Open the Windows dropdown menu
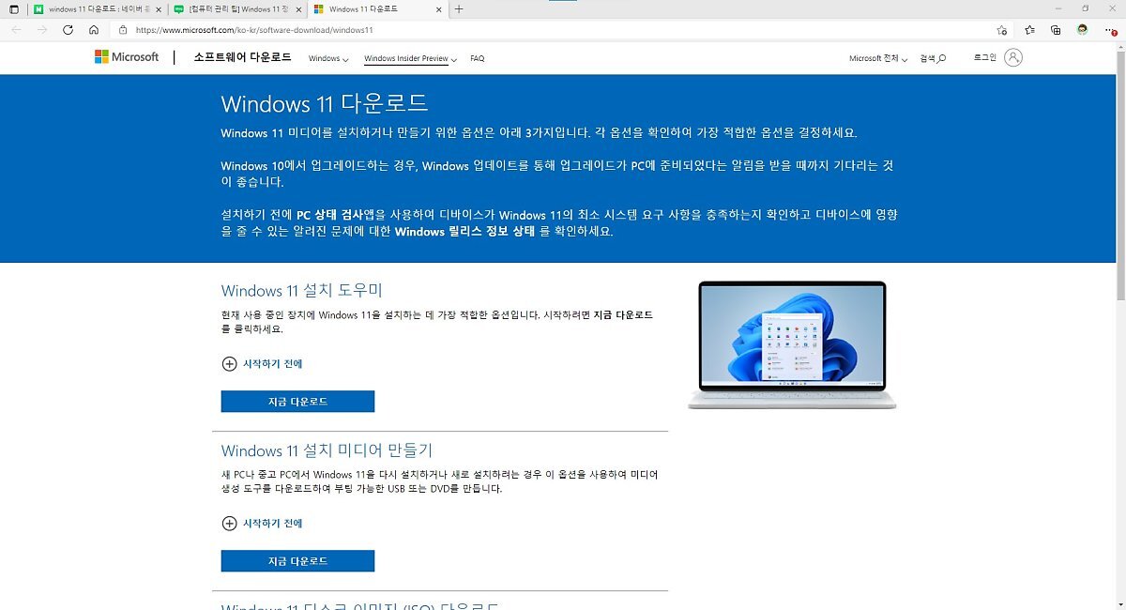This screenshot has width=1126, height=610. coord(328,58)
